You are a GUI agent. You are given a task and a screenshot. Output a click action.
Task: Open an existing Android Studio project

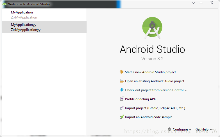pos(155,81)
